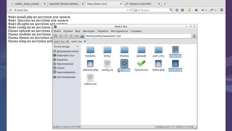Screen dimensions: 232x131
Task: Go to browser home page icon
Action: 196,10
